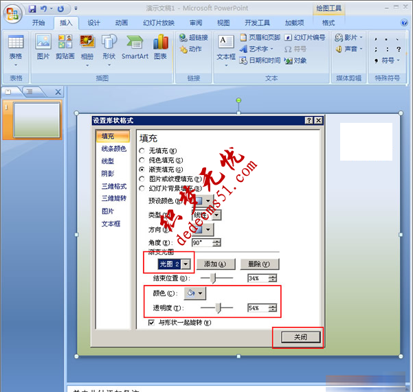Open the 颜色 (Color) picker dropdown

click(x=195, y=293)
